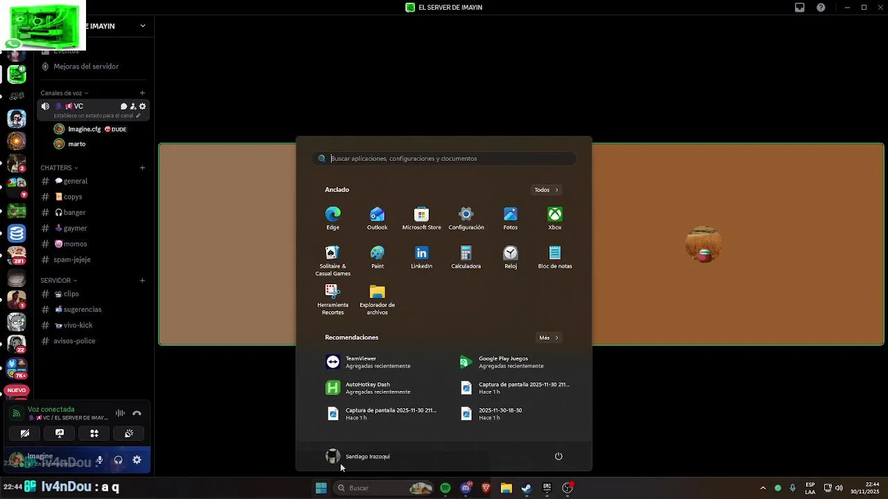
Task: Open Spotify from the taskbar
Action: (445, 488)
